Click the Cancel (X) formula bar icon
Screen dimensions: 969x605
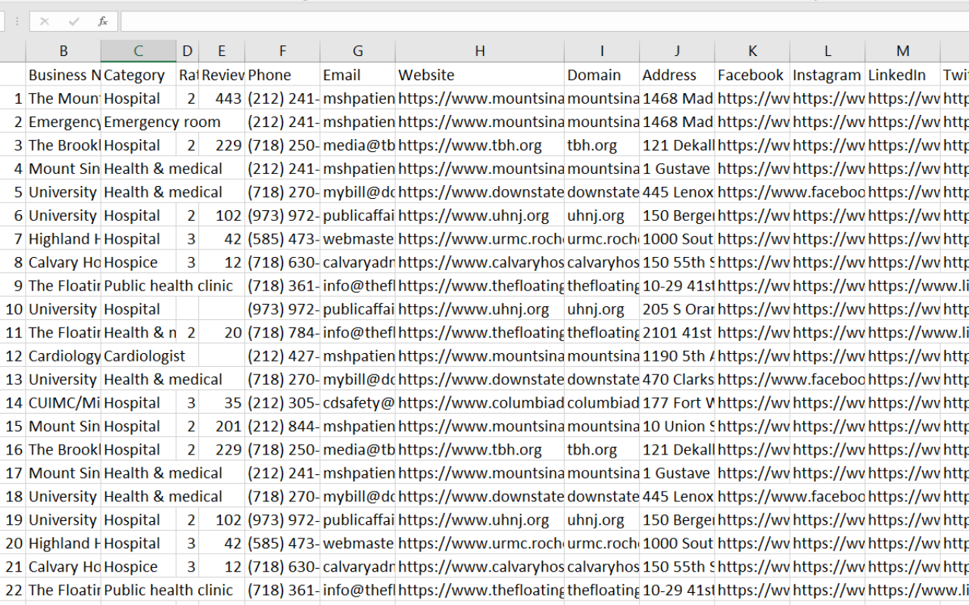tap(45, 21)
